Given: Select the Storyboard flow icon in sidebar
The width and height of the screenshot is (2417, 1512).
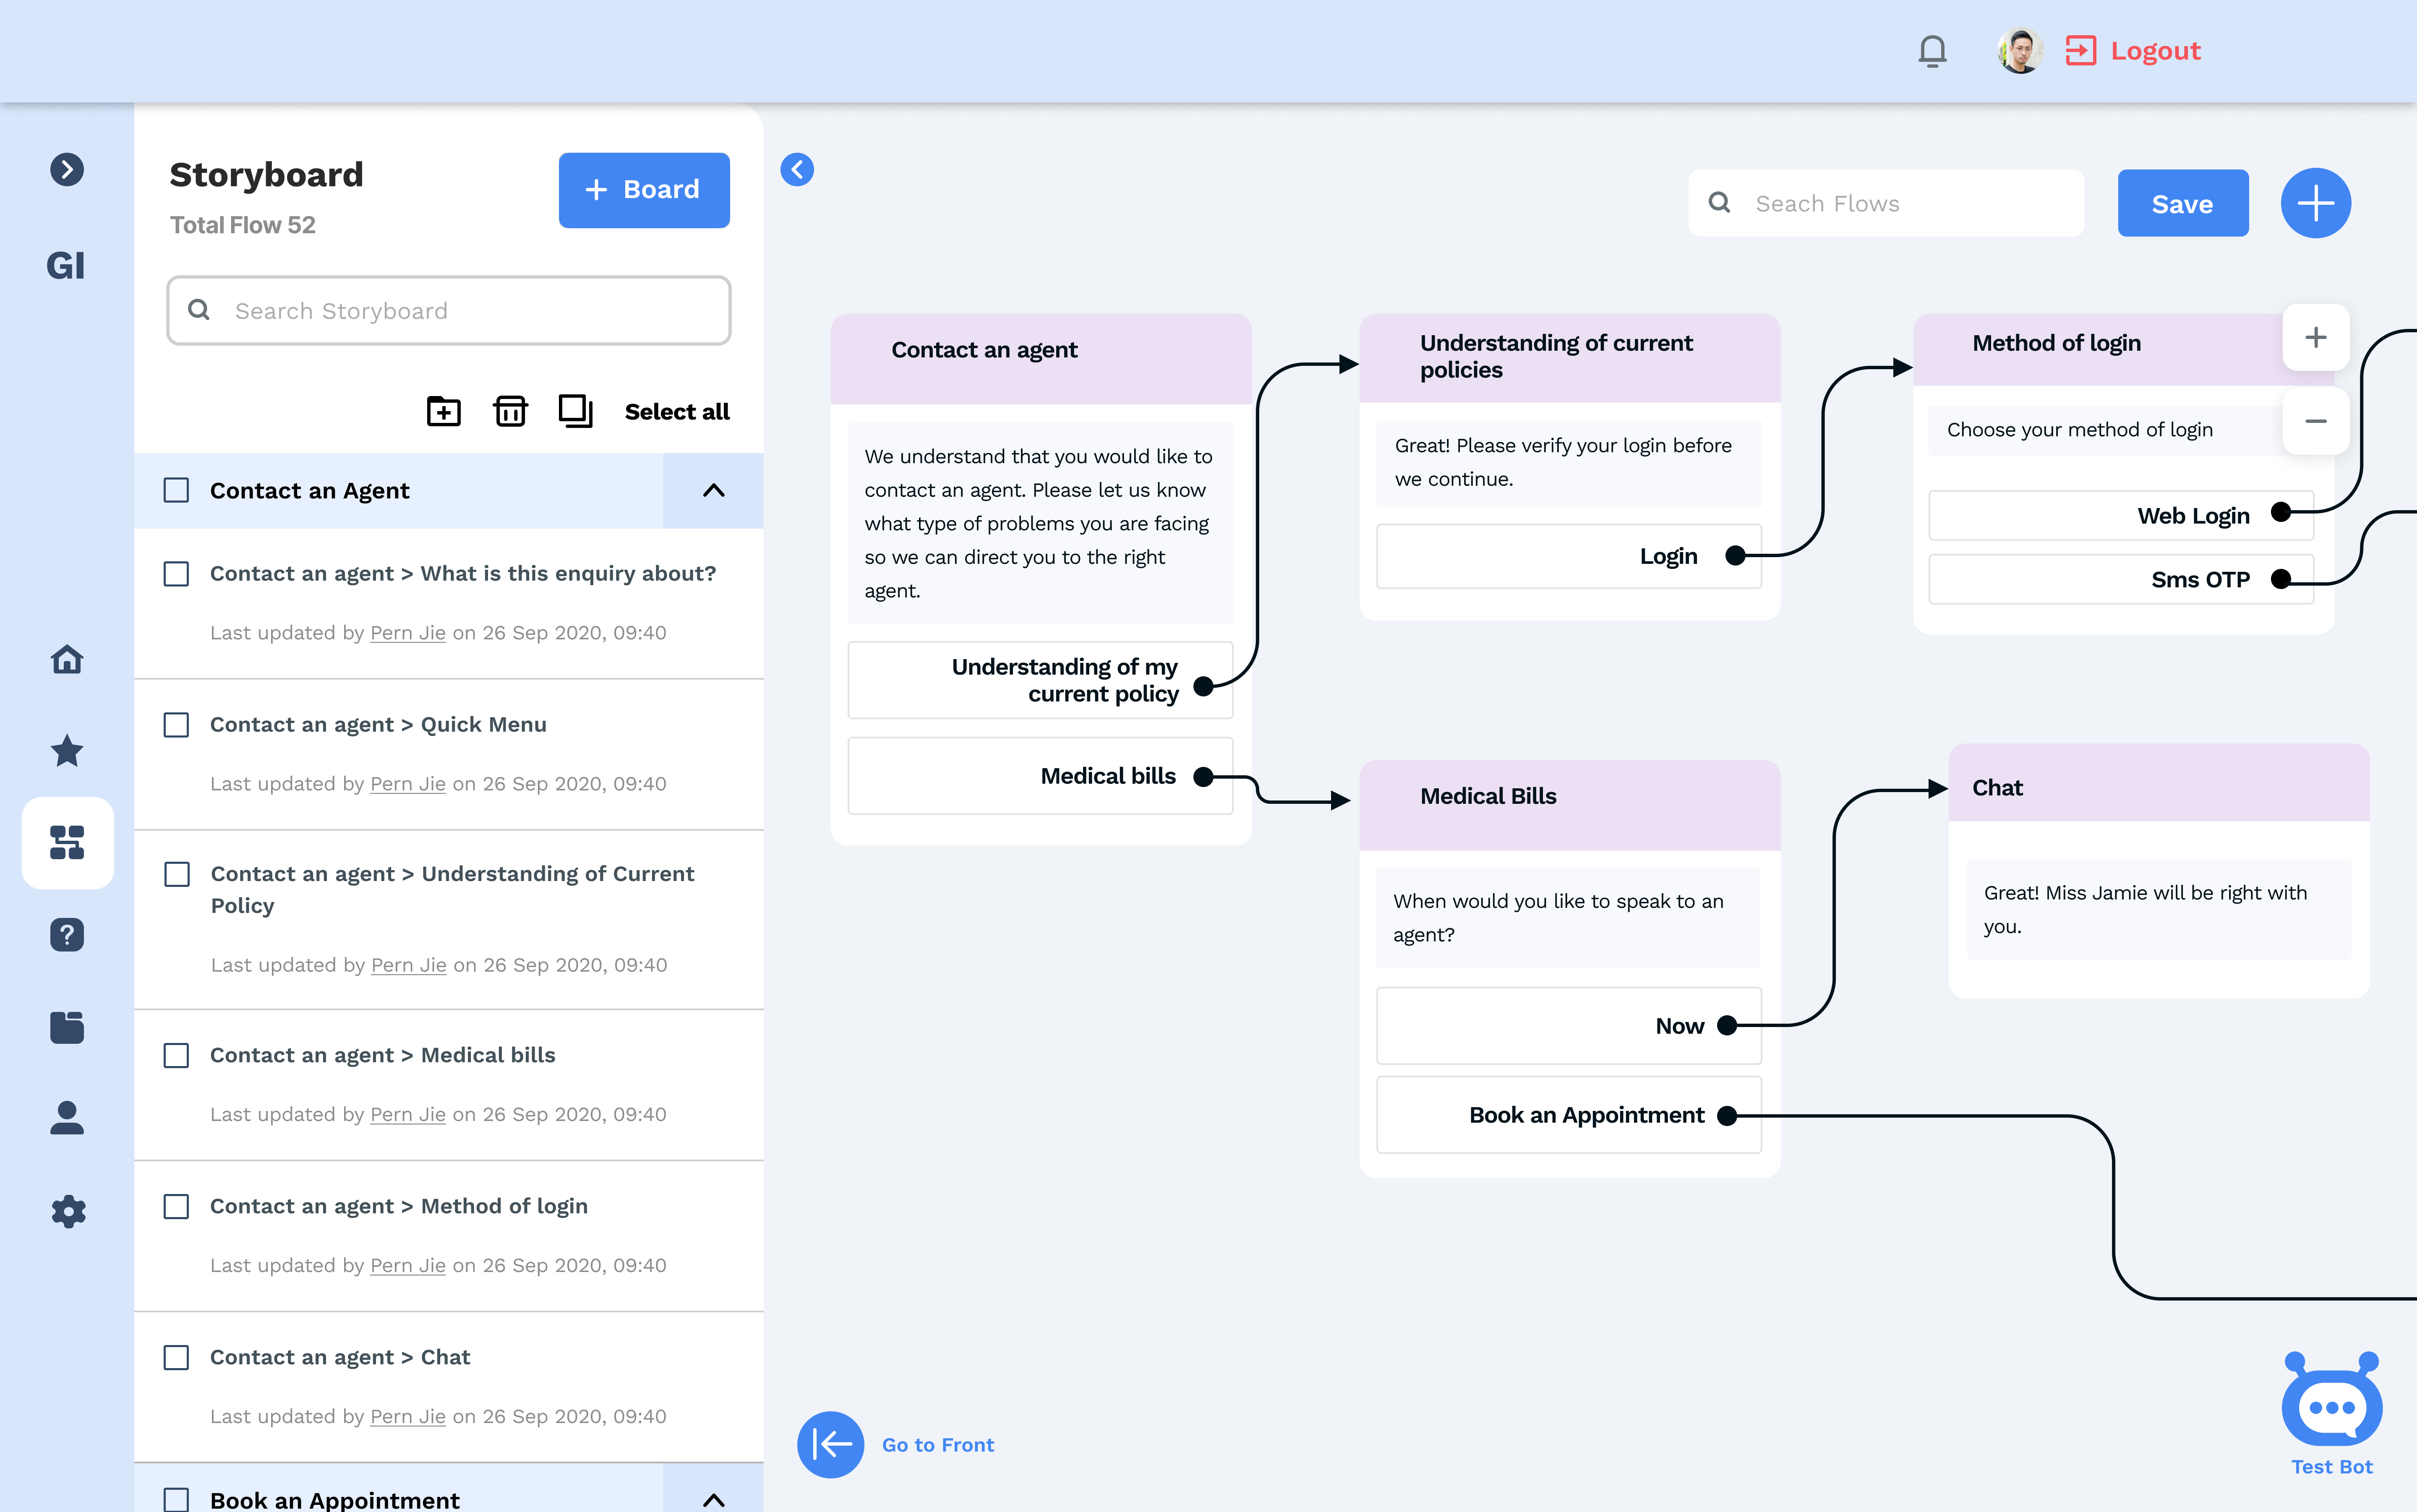Looking at the screenshot, I should [67, 842].
